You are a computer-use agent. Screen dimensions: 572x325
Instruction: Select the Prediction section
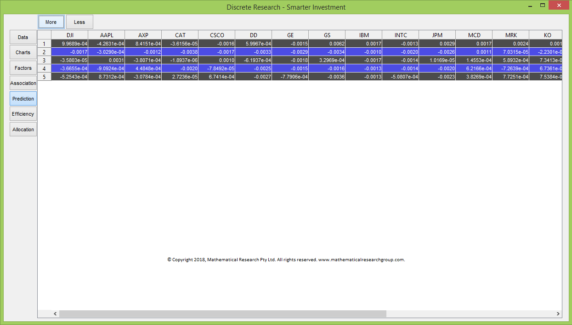click(23, 99)
